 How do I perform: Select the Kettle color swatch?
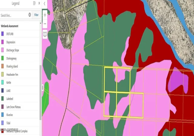tap(2, 82)
